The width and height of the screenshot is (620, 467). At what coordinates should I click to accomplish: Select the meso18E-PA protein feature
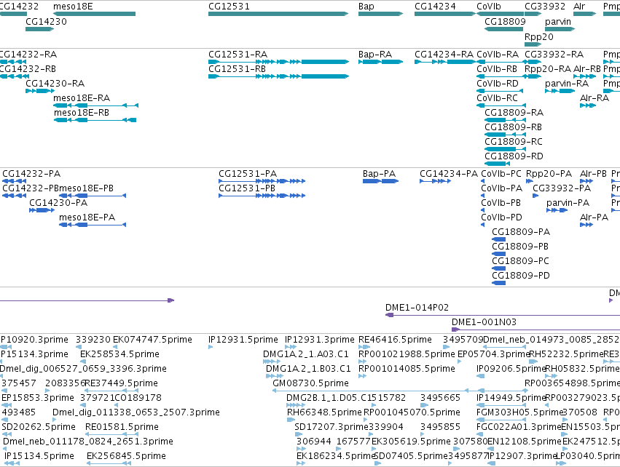coord(93,225)
